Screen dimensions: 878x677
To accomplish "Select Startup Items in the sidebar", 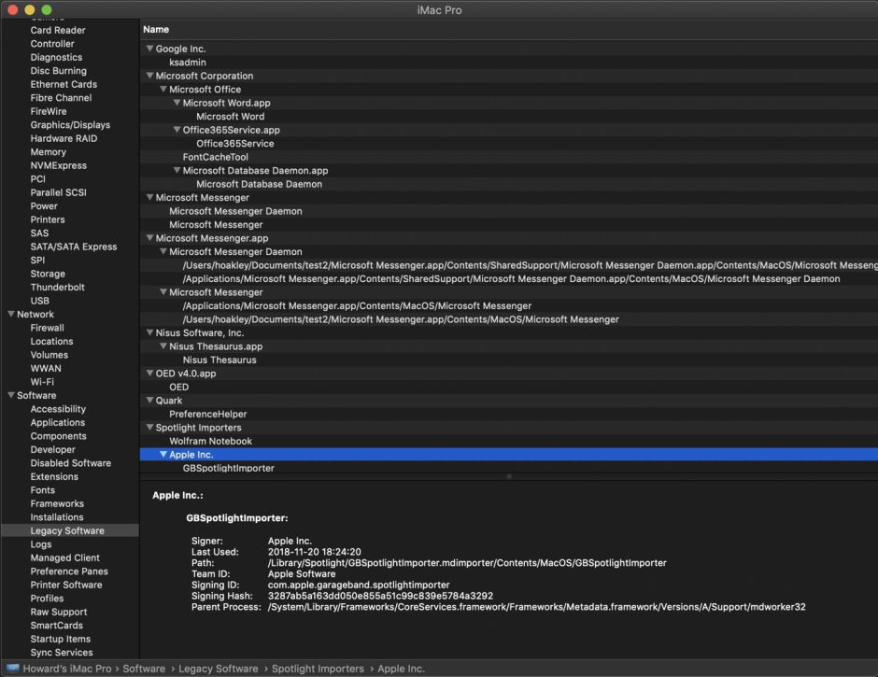I will [60, 639].
